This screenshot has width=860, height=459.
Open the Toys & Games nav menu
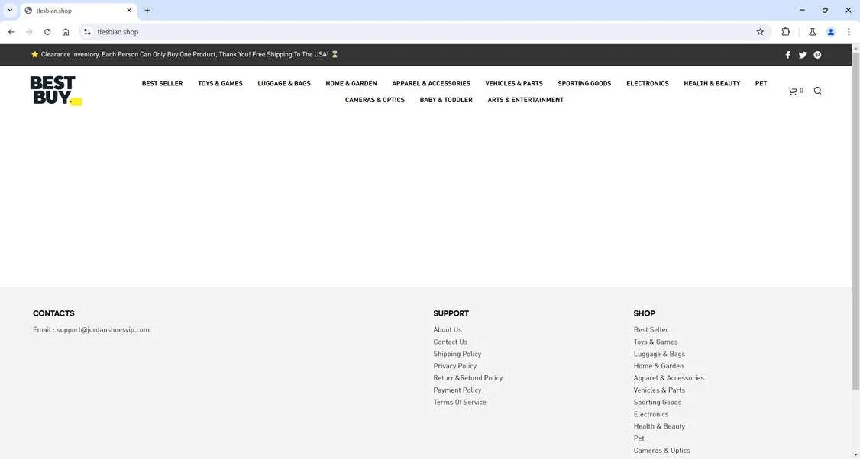click(x=221, y=83)
